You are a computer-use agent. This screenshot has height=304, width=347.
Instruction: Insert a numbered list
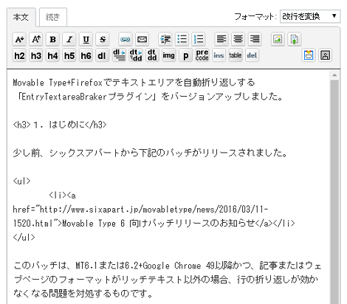pos(199,39)
